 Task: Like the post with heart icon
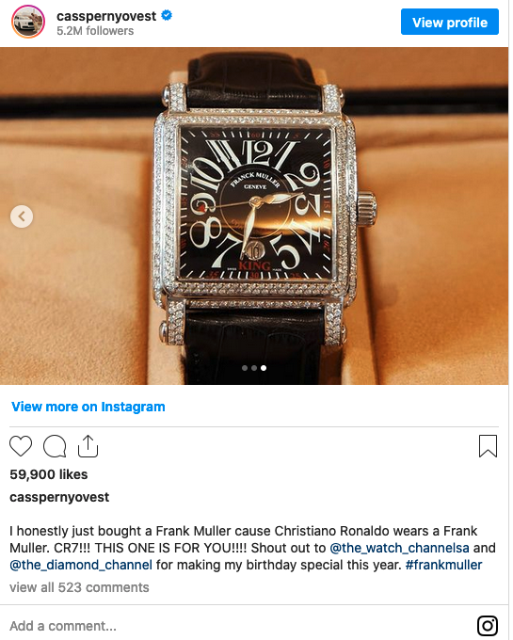click(x=21, y=446)
